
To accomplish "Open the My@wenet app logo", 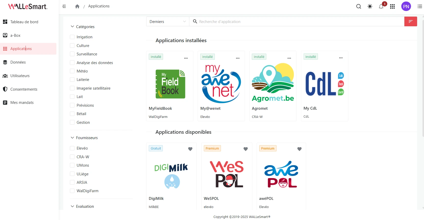I will [x=221, y=83].
